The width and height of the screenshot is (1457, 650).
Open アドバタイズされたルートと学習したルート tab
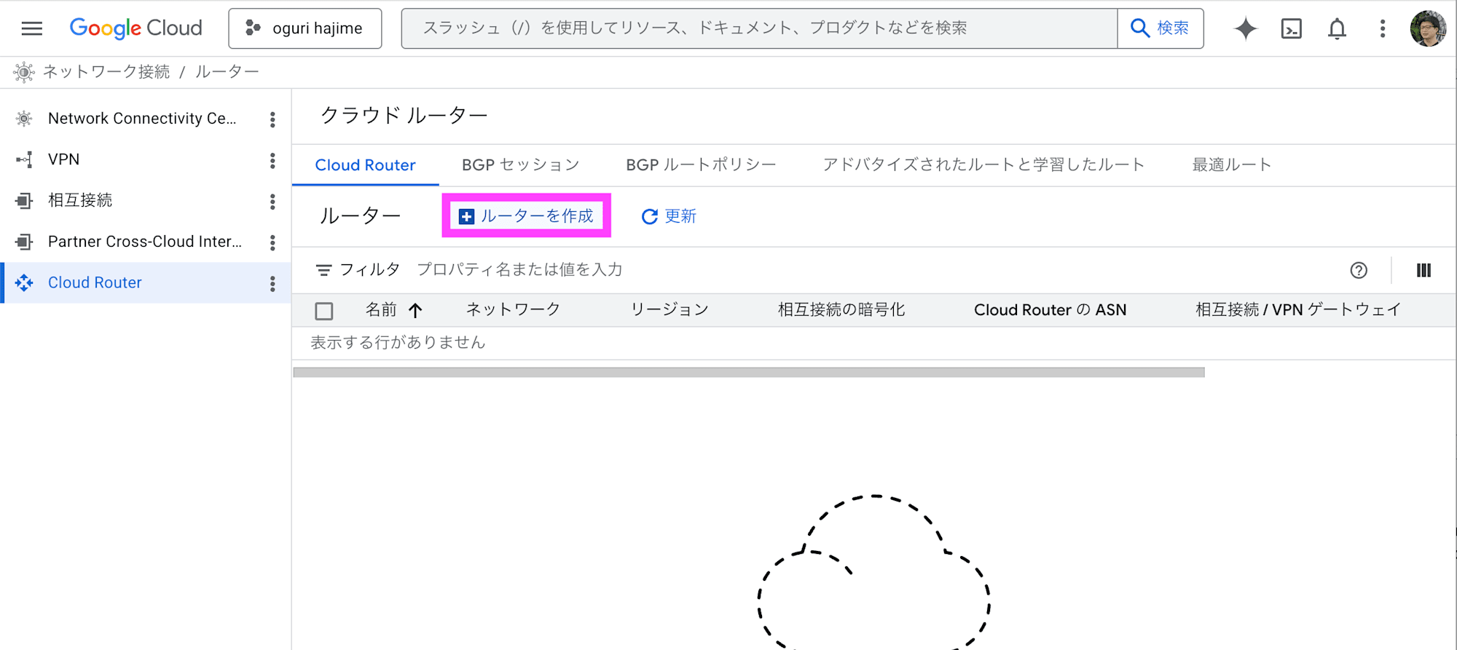pos(983,165)
